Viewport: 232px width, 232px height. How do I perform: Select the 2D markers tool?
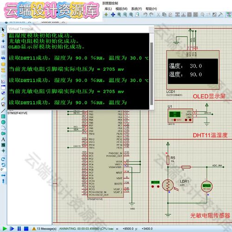coord(3,151)
